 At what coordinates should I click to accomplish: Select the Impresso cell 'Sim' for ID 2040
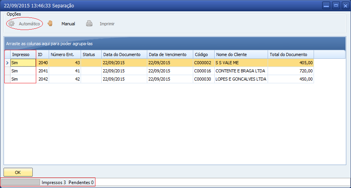coord(23,63)
